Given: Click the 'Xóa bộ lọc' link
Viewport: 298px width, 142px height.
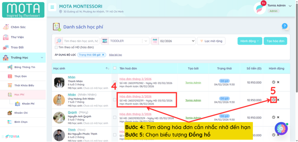Looking at the screenshot, I should tap(115, 55).
